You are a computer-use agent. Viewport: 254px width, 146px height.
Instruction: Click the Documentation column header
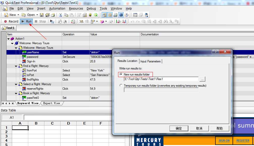click(x=150, y=34)
